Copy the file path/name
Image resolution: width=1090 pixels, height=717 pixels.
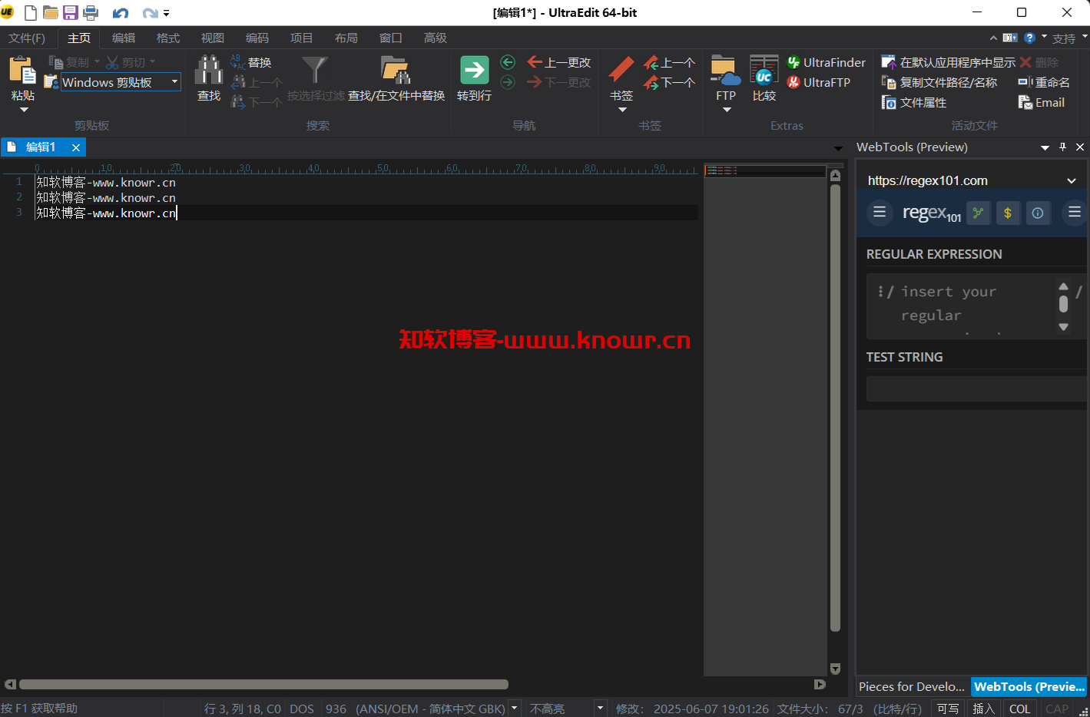point(939,82)
